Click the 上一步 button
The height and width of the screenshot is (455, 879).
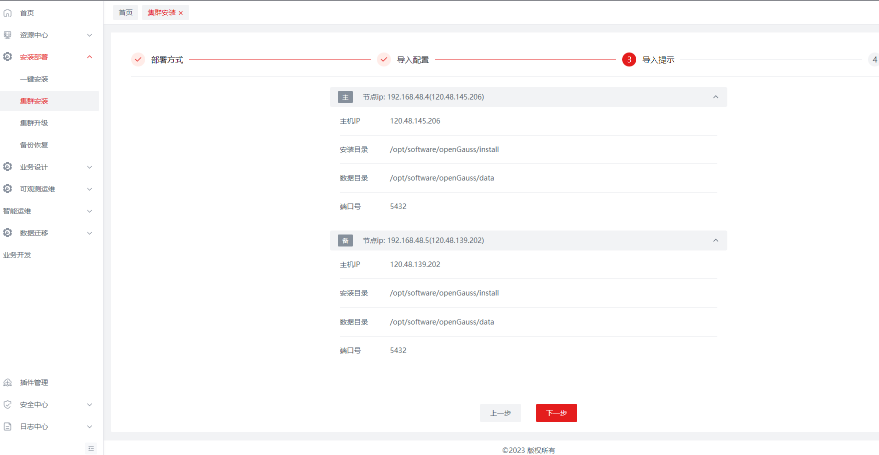coord(500,413)
